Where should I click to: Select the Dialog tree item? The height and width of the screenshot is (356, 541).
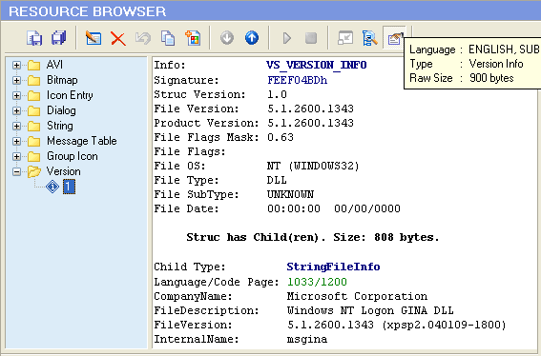pos(61,110)
